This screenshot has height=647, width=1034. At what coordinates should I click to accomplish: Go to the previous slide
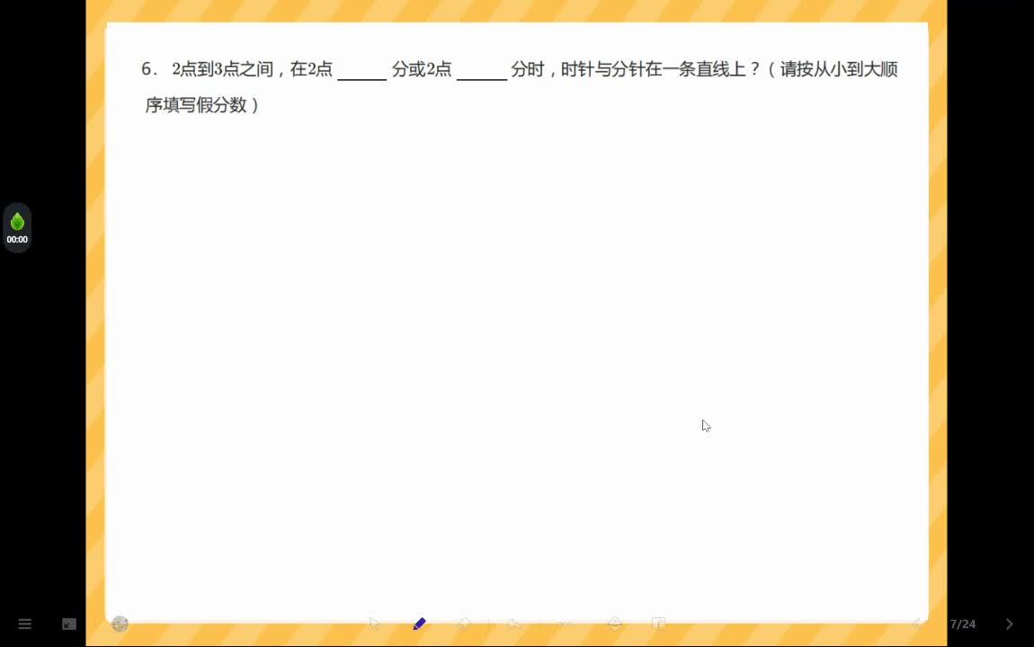[x=916, y=624]
